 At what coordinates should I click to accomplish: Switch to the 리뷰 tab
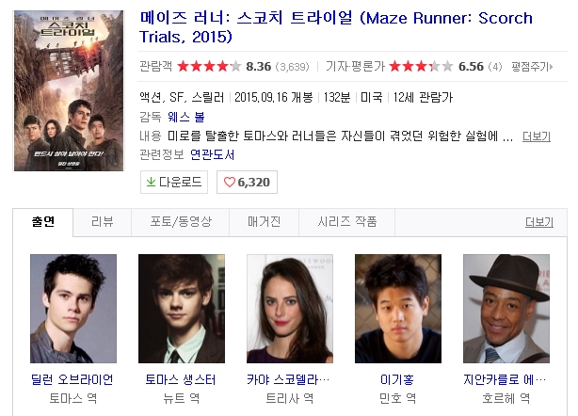click(102, 222)
